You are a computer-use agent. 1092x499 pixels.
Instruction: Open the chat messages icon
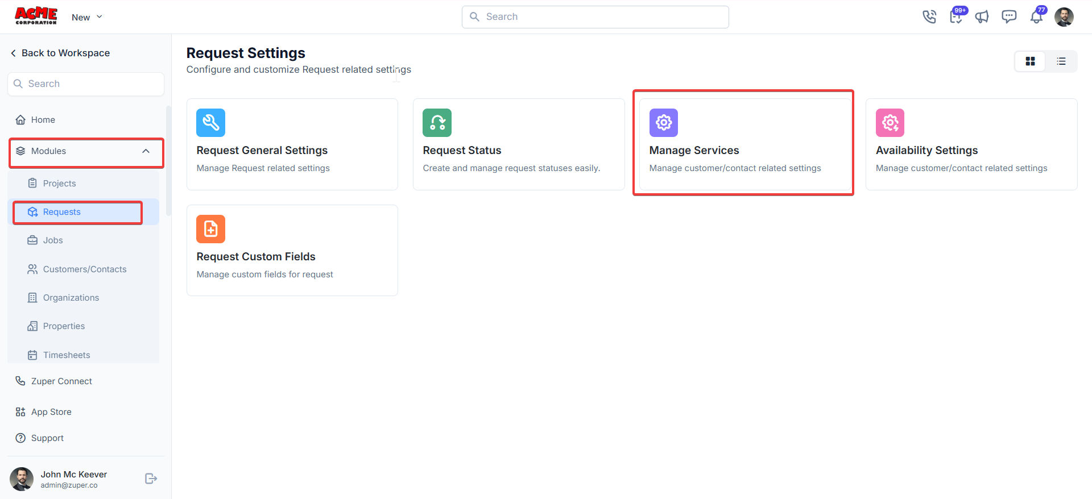click(1009, 17)
